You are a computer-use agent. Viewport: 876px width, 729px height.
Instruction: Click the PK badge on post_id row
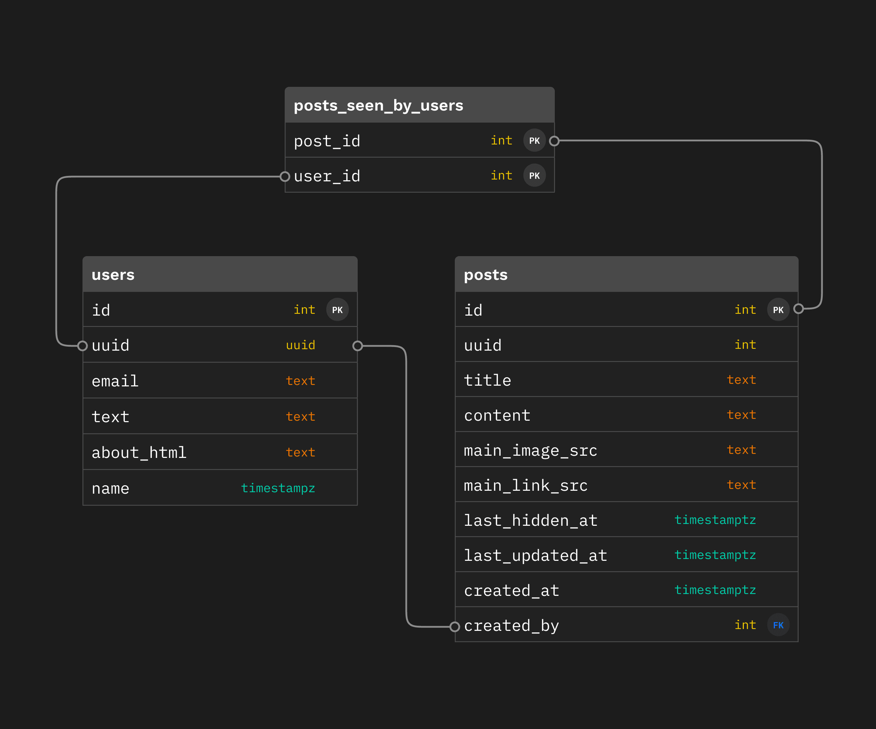(x=534, y=140)
